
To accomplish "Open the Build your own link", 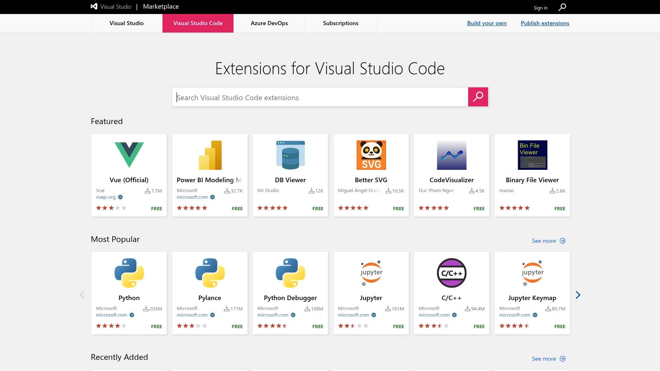I will [487, 23].
